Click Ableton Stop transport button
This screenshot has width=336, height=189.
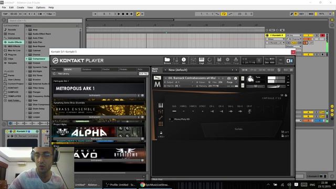[x=123, y=14]
